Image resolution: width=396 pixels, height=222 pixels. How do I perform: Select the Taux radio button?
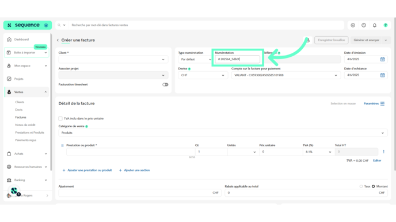coord(361,186)
